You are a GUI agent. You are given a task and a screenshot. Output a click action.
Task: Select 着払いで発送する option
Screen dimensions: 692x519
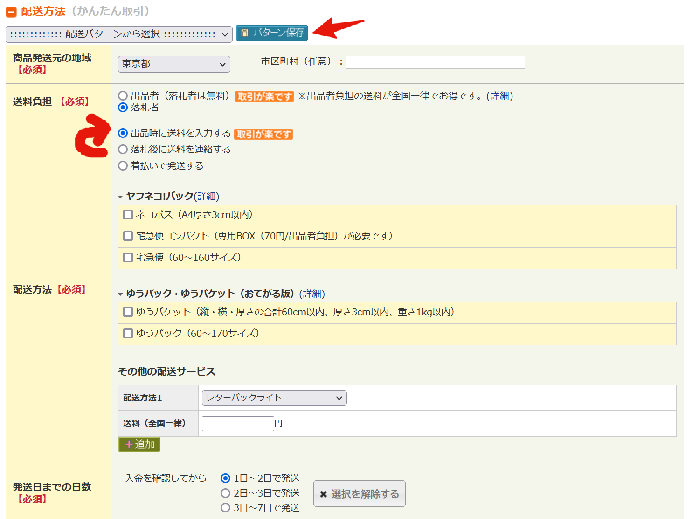123,165
